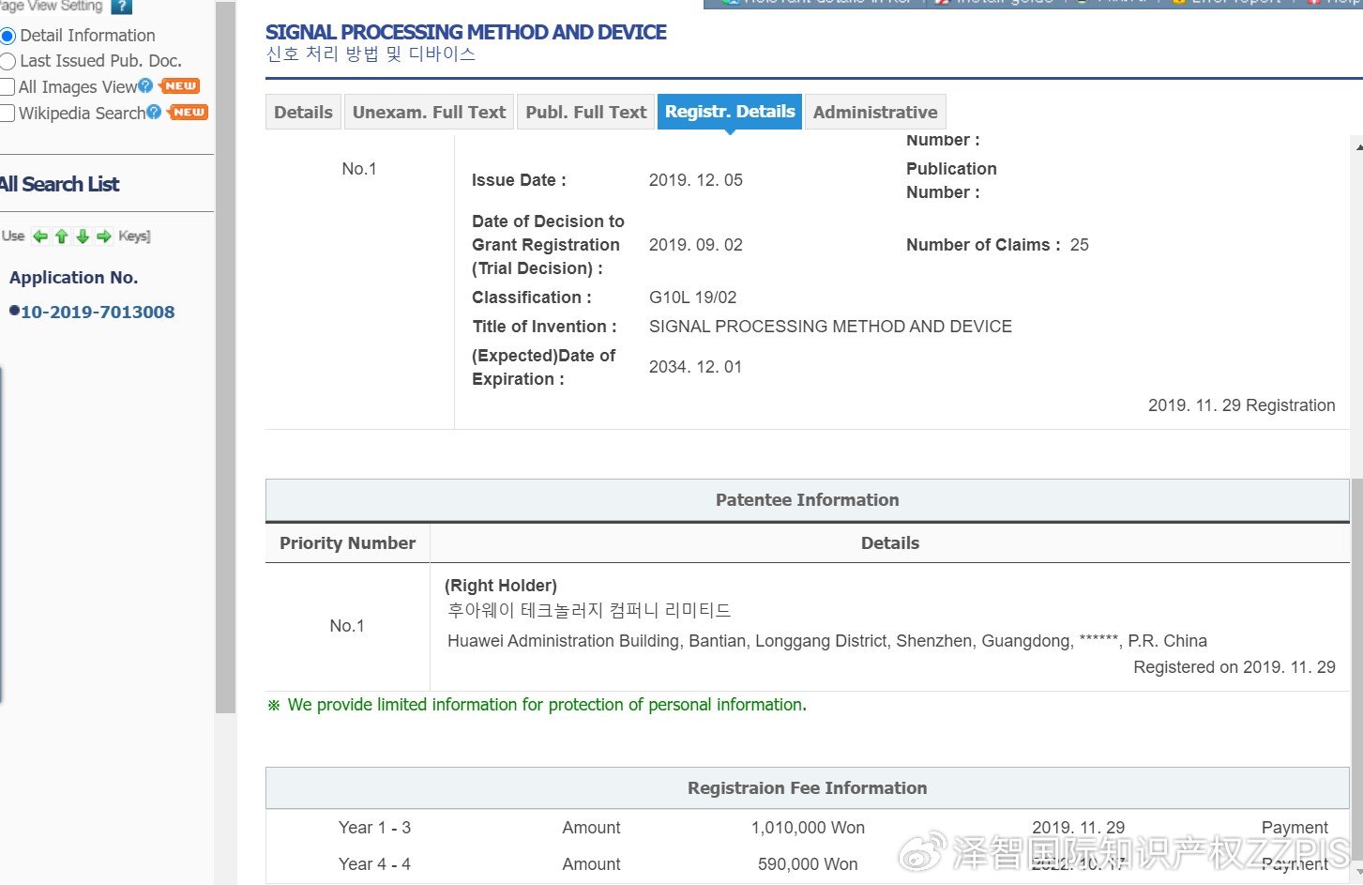The image size is (1363, 885).
Task: Open the Publ. Full Text tab
Action: click(x=585, y=112)
